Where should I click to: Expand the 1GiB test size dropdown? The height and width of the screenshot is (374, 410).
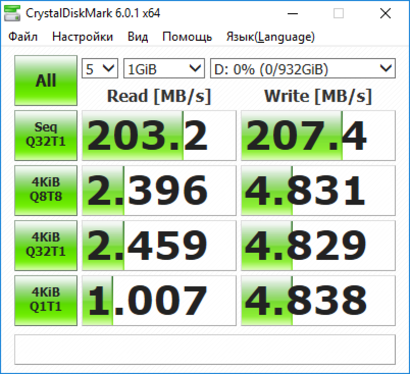163,69
